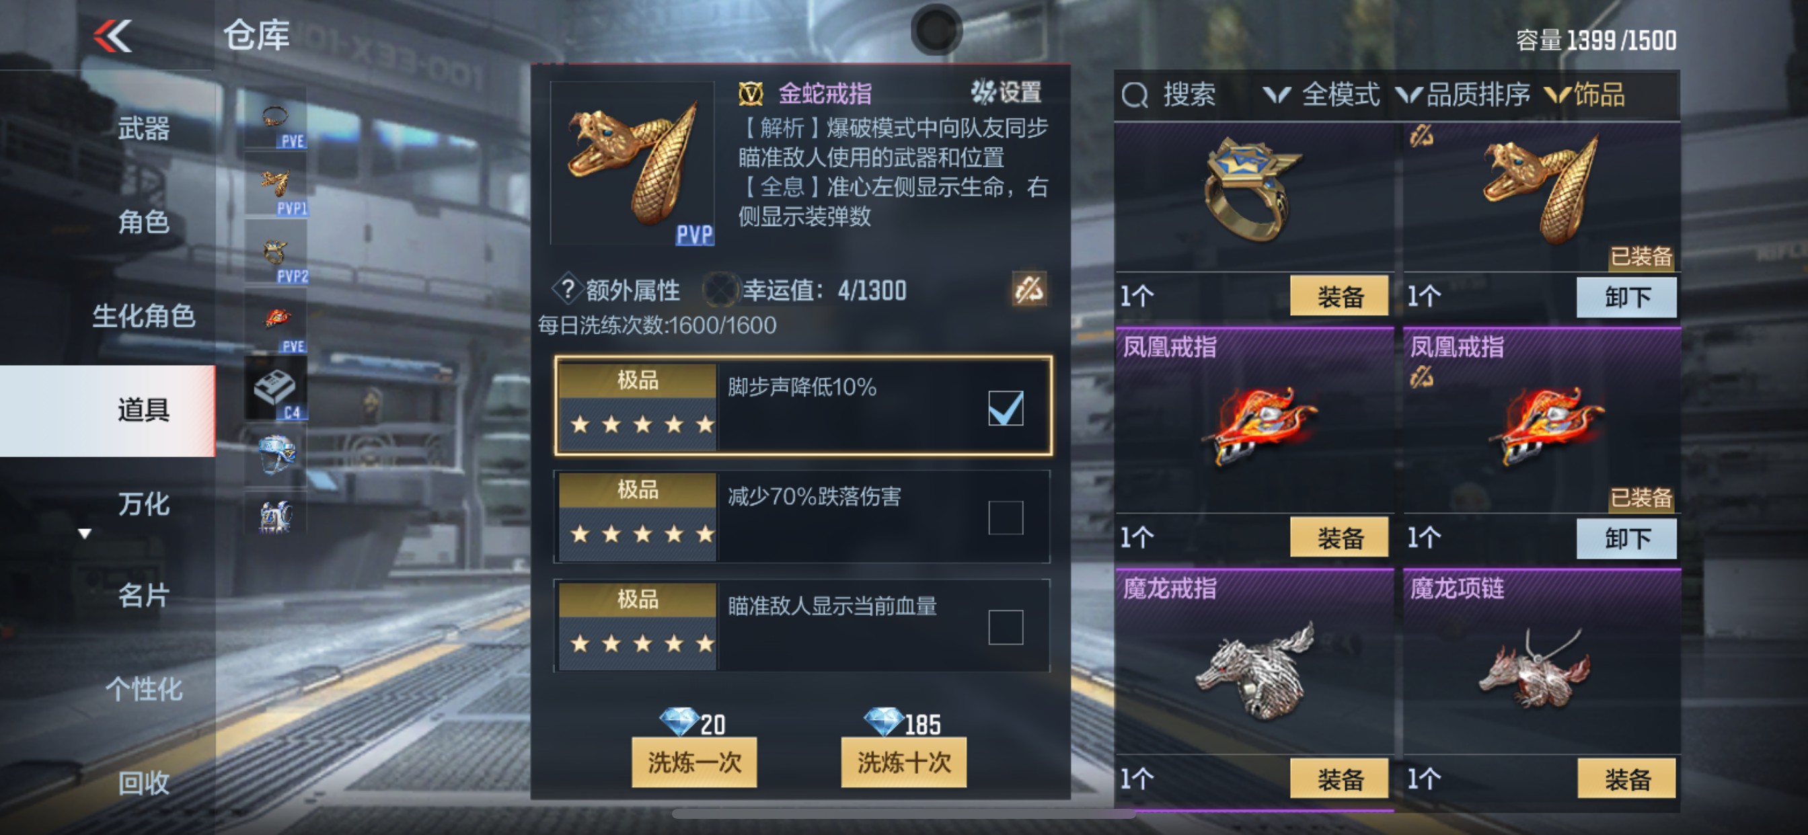Select the PVP2 ring slot icon
The height and width of the screenshot is (835, 1808).
tap(276, 253)
